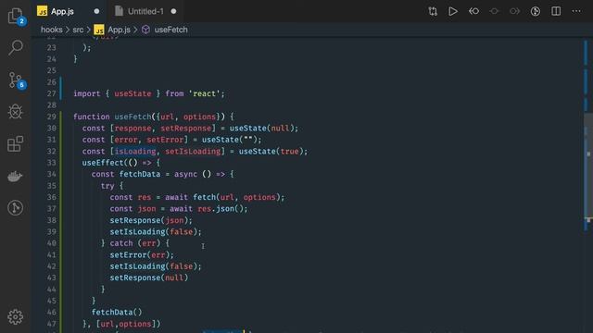Click the compare changes toolbar icon

coord(433,11)
